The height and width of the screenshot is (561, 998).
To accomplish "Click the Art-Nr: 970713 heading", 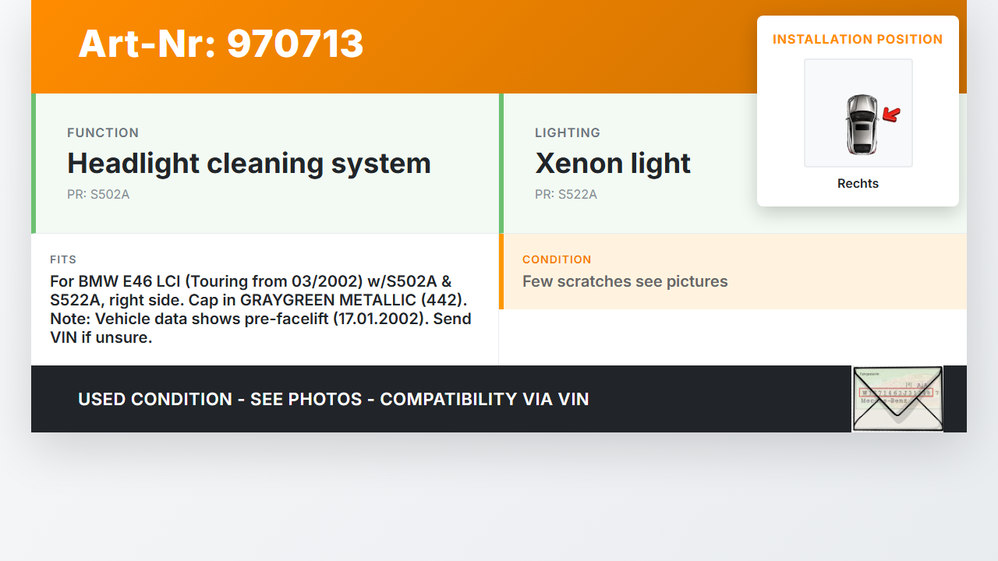I will (221, 44).
